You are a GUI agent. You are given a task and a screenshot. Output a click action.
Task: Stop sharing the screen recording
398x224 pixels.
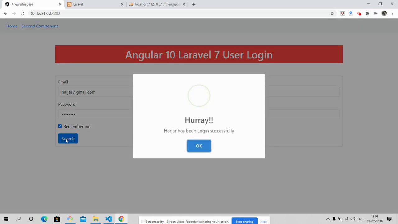coord(244,222)
